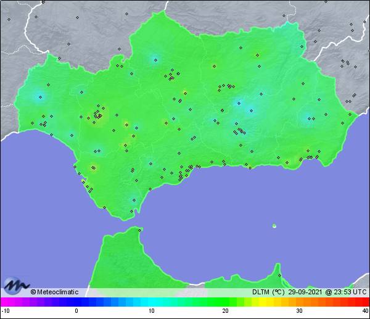This screenshot has height=319, width=370.
Task: Click the 10 label on temperature scale
Action: click(152, 311)
